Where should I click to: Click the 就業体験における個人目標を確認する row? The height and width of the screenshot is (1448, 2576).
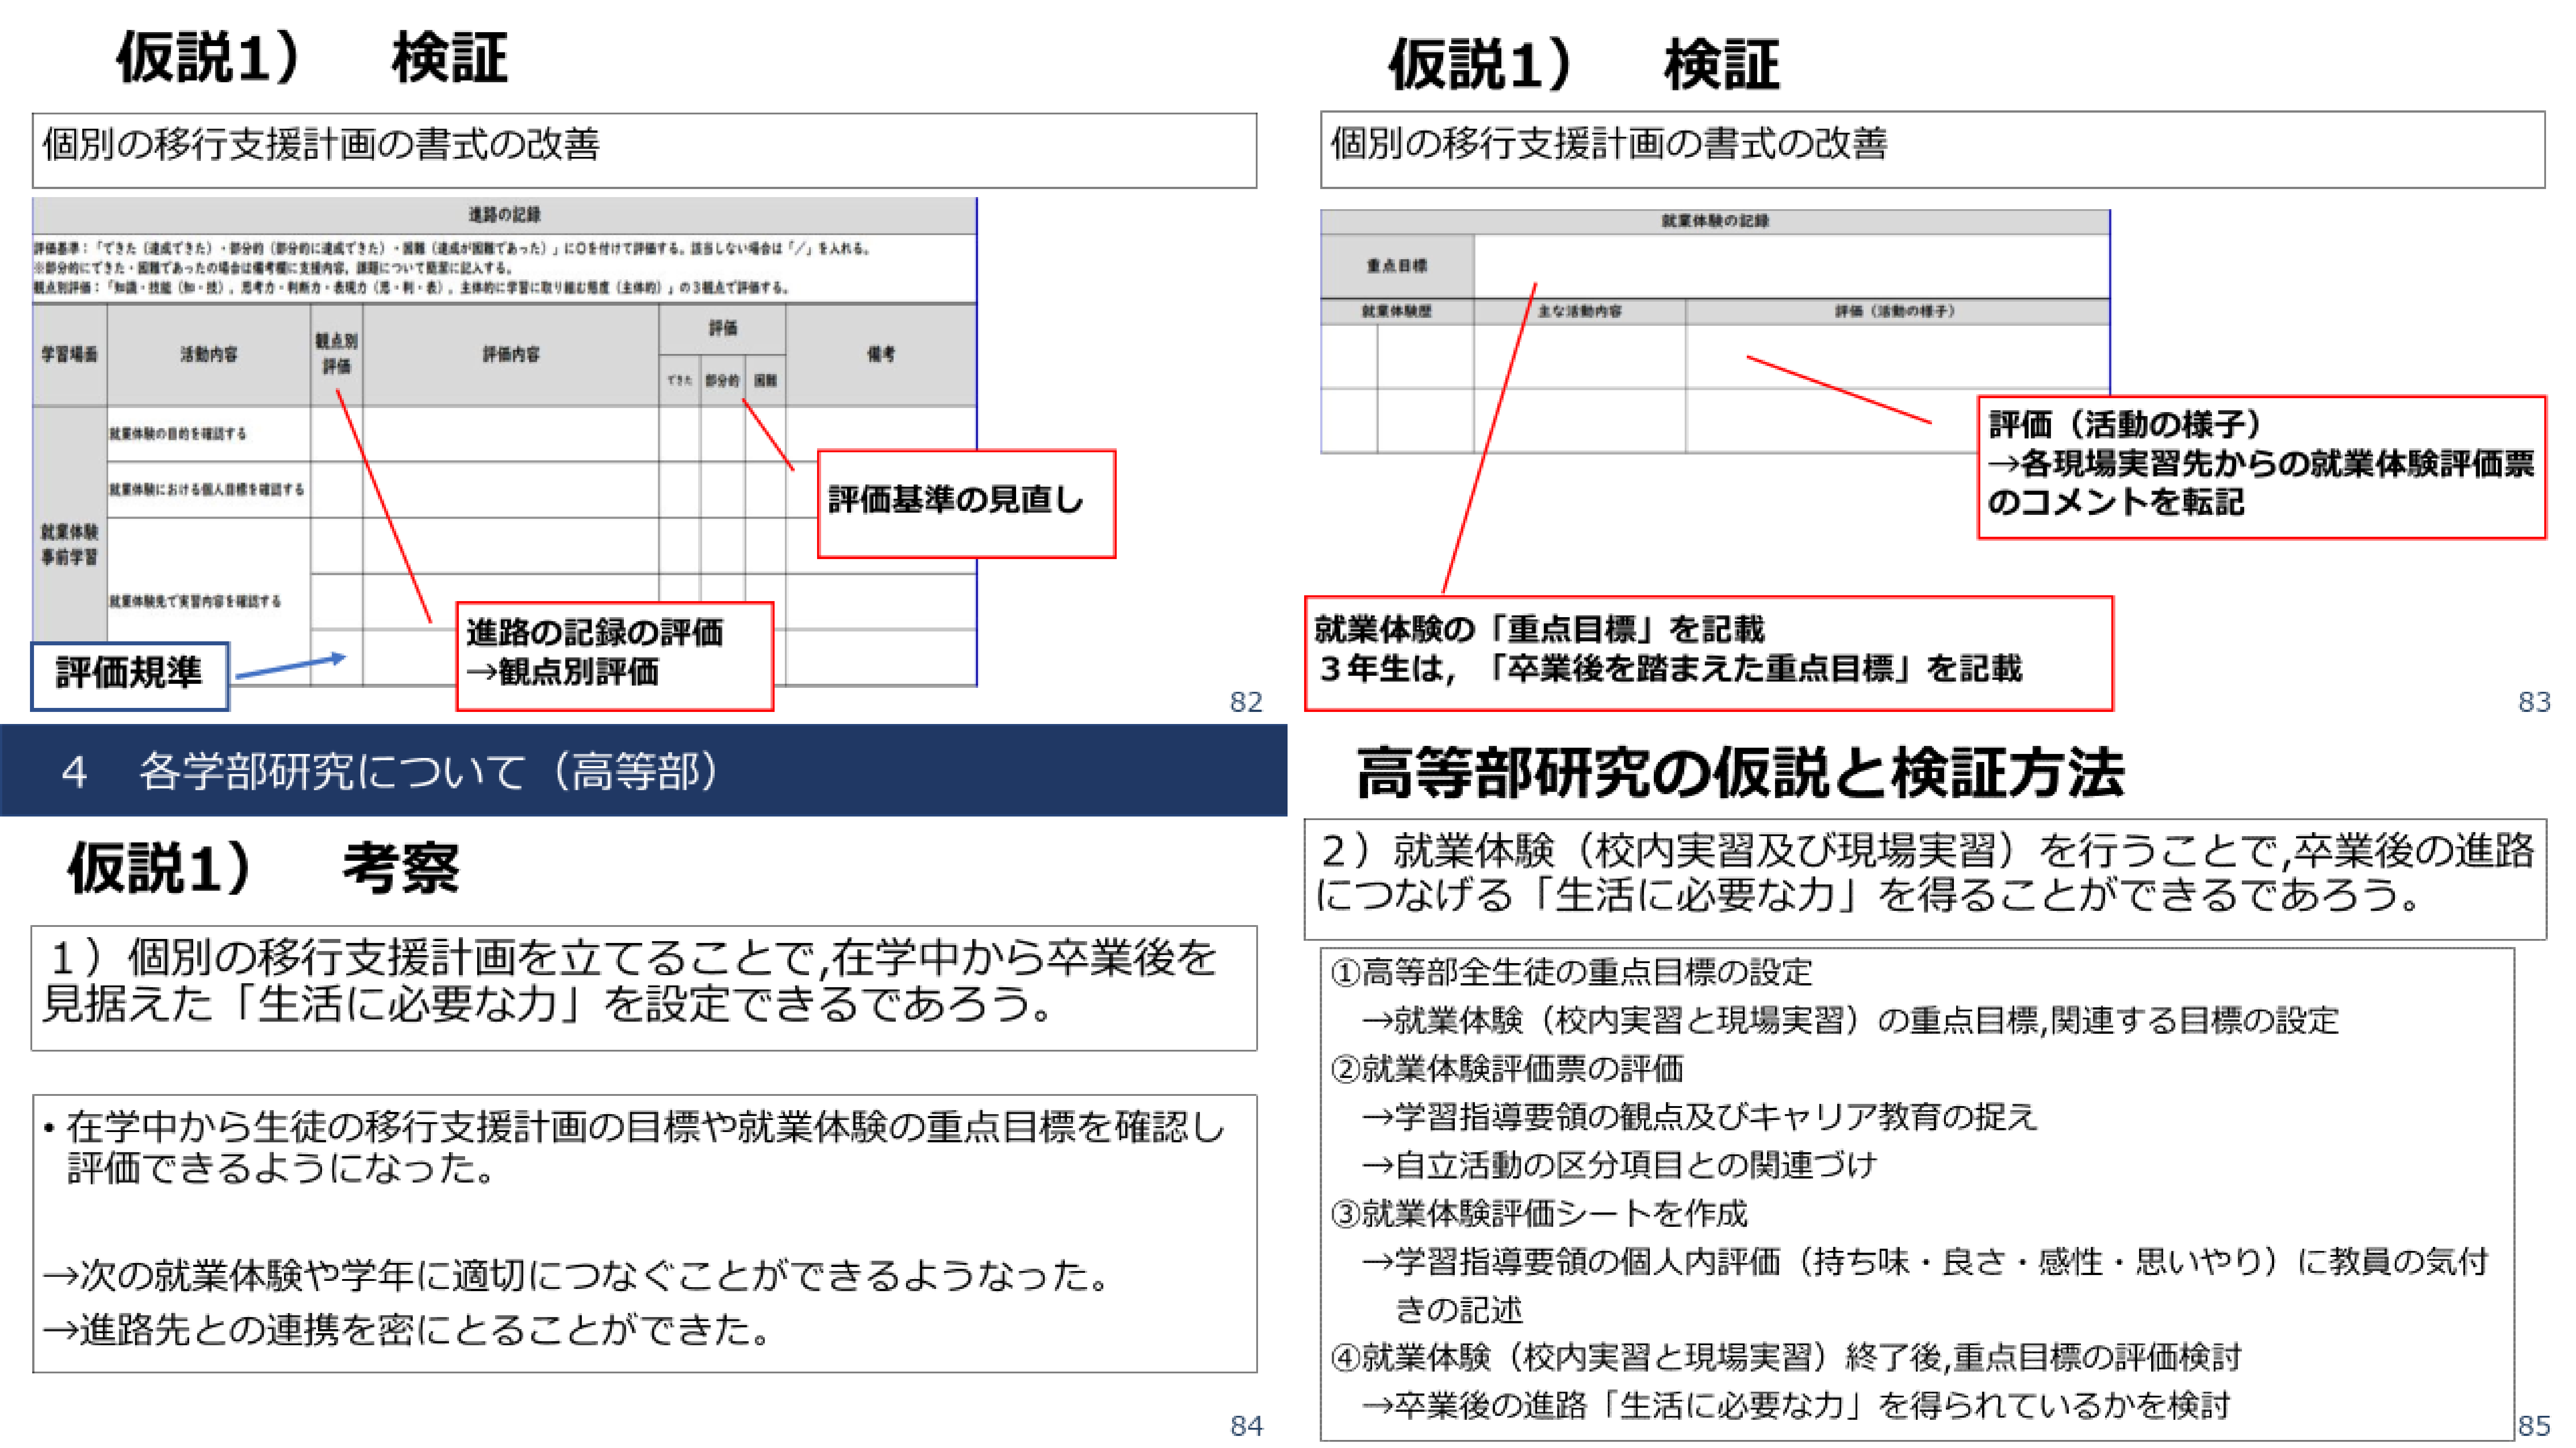tap(208, 490)
